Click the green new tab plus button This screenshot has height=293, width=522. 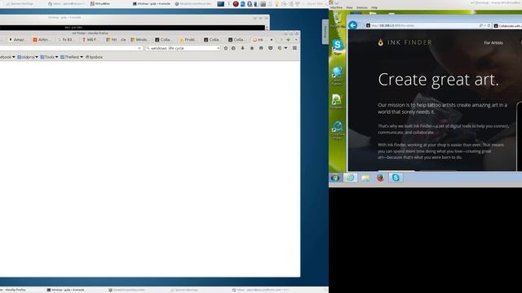[288, 40]
